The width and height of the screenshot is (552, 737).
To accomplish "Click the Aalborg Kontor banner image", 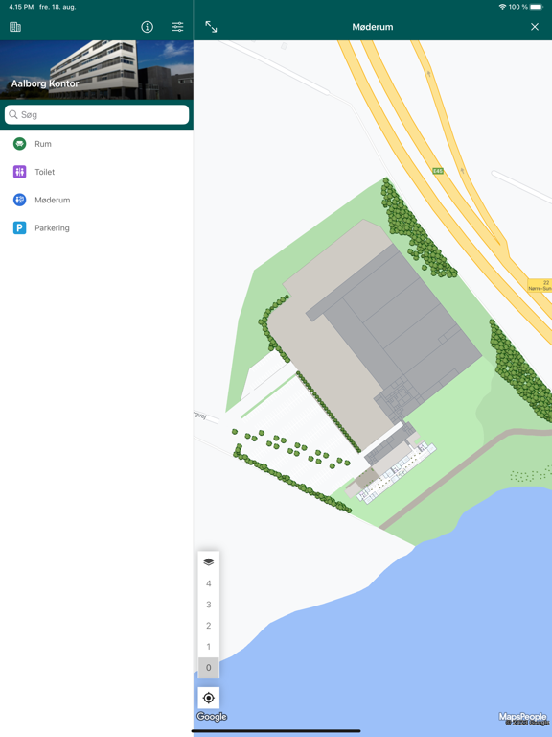I will point(97,69).
